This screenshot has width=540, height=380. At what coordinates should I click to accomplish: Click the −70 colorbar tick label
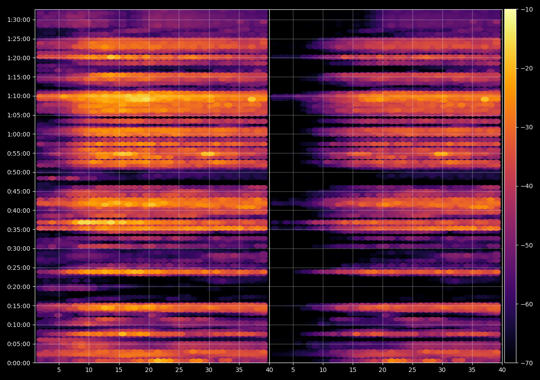point(527,363)
